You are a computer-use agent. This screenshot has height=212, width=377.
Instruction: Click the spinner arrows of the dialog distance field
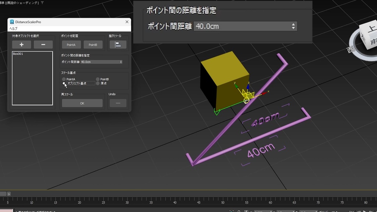tap(121, 62)
